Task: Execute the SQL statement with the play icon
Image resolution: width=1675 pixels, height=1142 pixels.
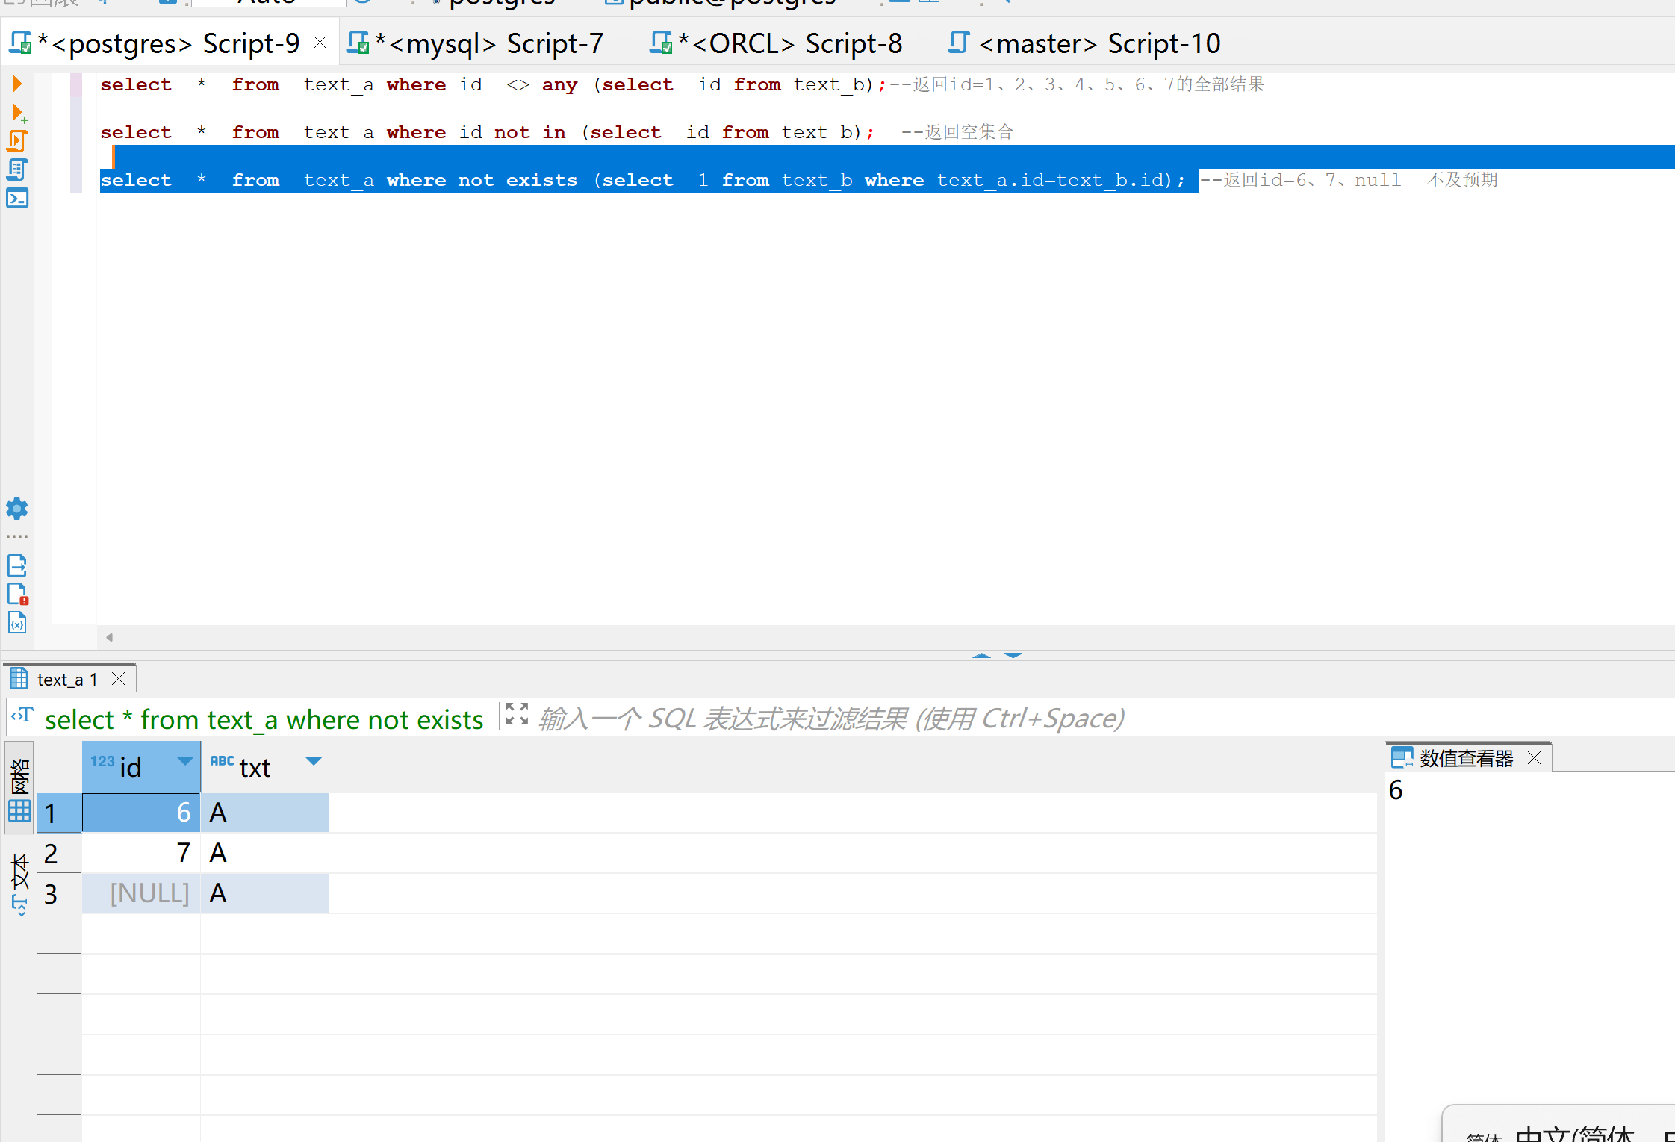Action: tap(17, 84)
